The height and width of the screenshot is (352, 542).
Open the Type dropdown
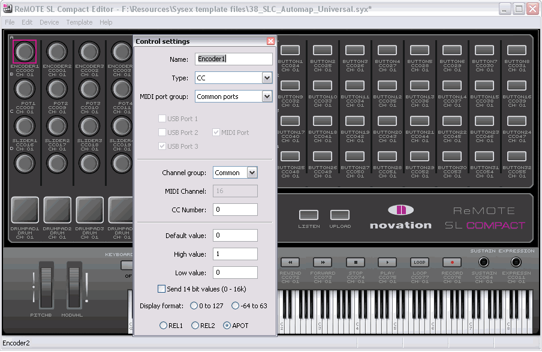pos(267,78)
